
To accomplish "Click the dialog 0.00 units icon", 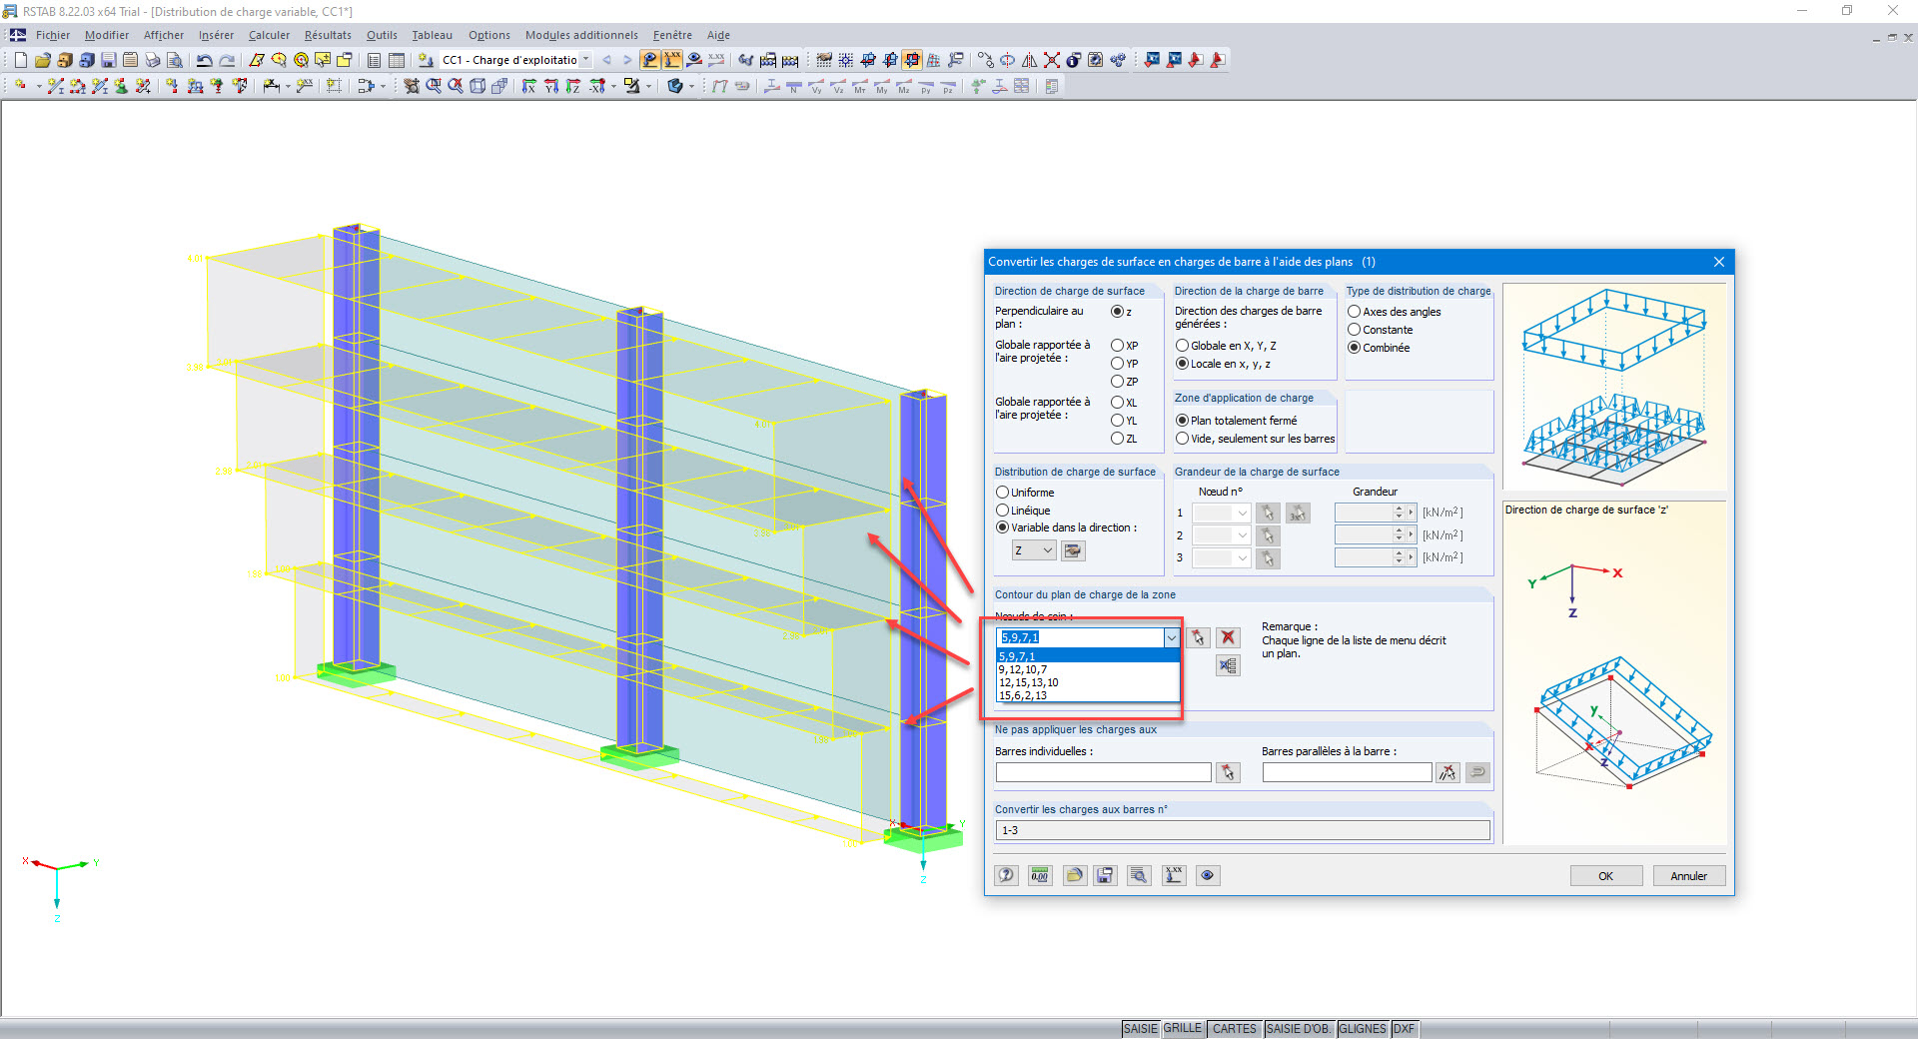I will pyautogui.click(x=1040, y=875).
